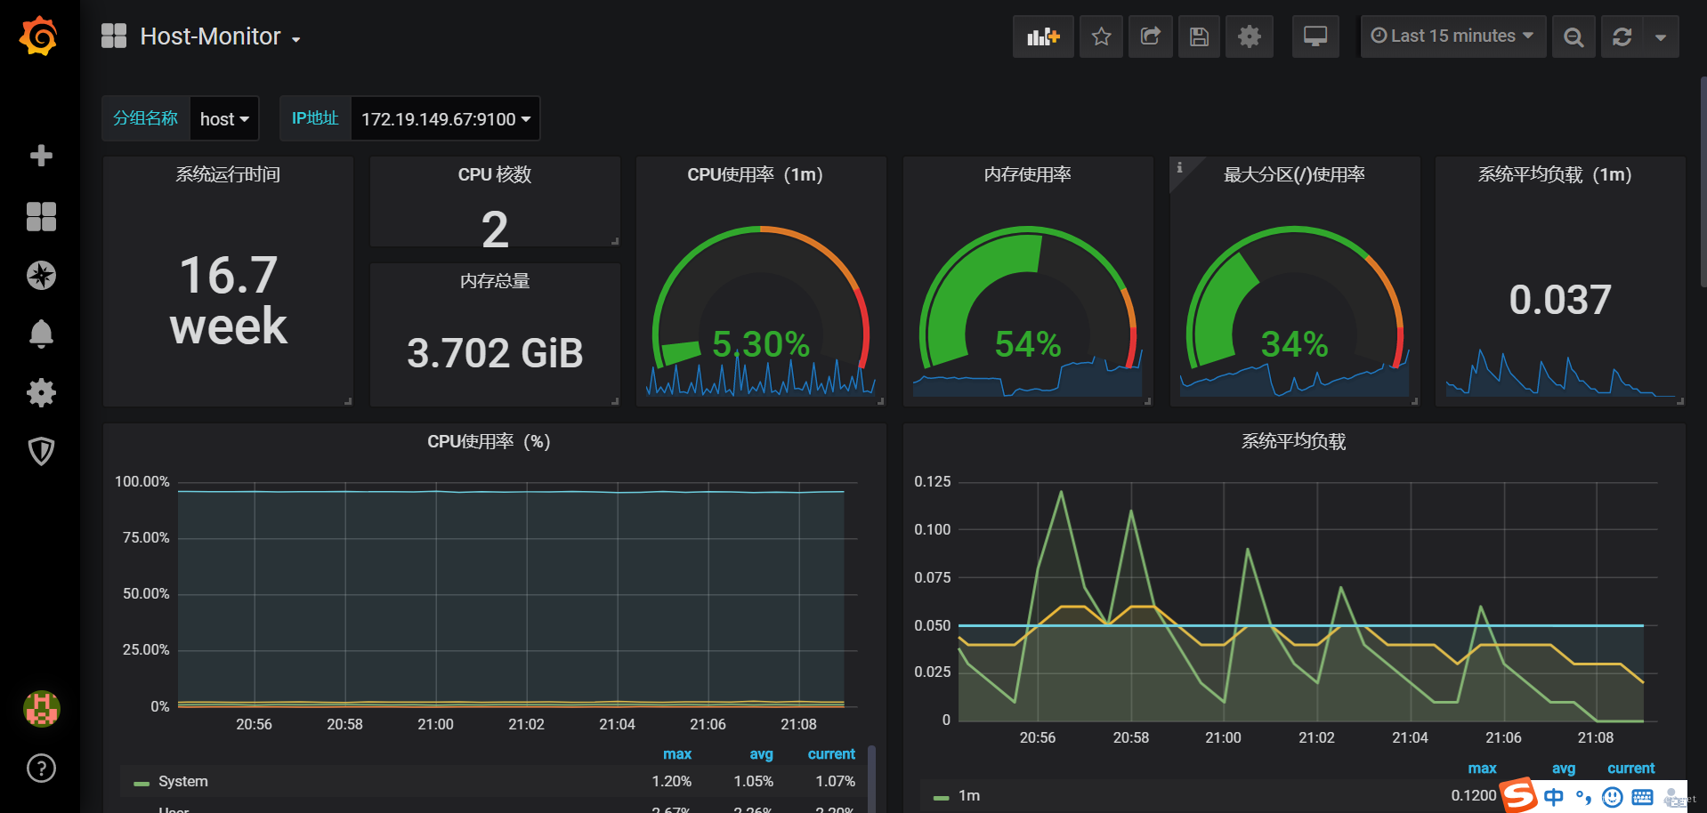
Task: Click the page vertical scrollbar
Action: click(x=1703, y=181)
